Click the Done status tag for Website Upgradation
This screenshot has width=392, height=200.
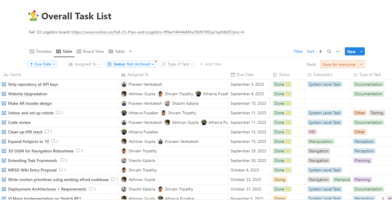point(282,94)
